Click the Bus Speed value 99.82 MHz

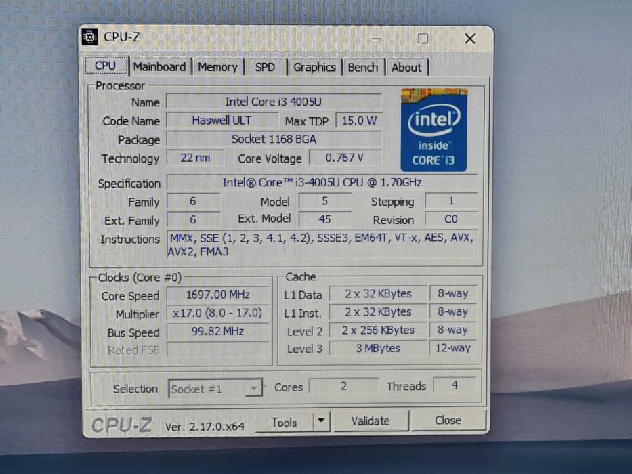[217, 331]
